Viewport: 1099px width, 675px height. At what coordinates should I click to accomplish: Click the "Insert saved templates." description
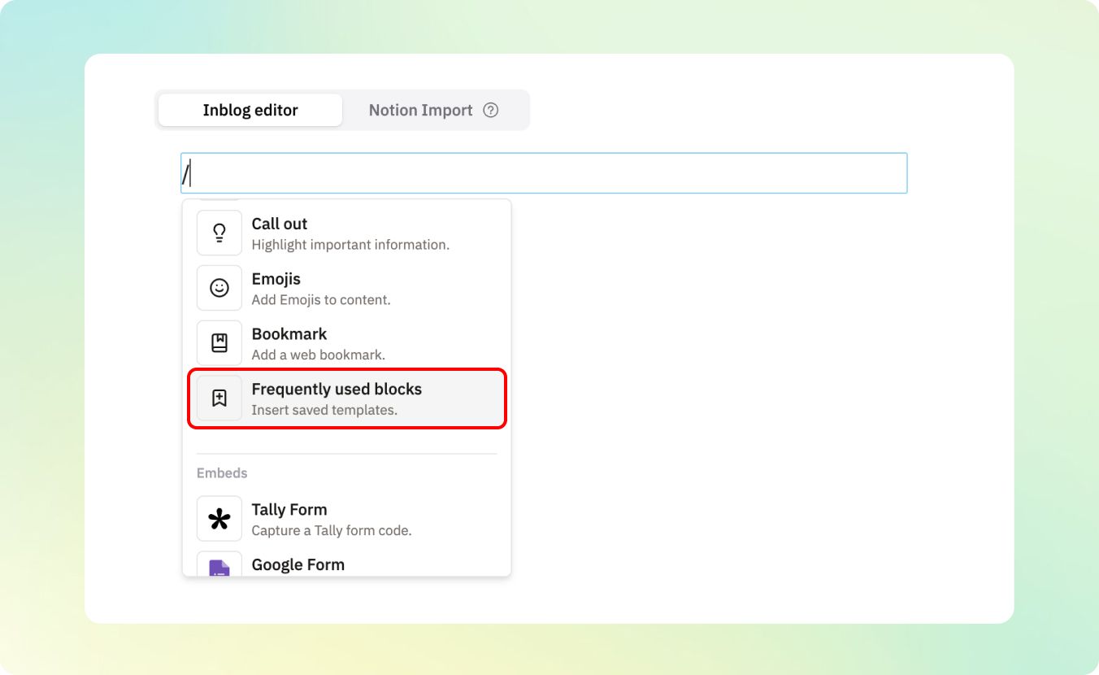tap(324, 410)
